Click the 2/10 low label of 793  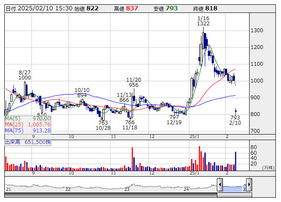pyautogui.click(x=235, y=120)
